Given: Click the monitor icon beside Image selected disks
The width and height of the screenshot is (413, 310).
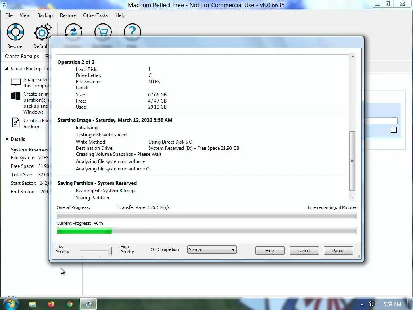Looking at the screenshot, I should point(16,82).
